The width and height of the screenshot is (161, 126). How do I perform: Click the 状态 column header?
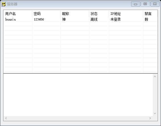99,14
